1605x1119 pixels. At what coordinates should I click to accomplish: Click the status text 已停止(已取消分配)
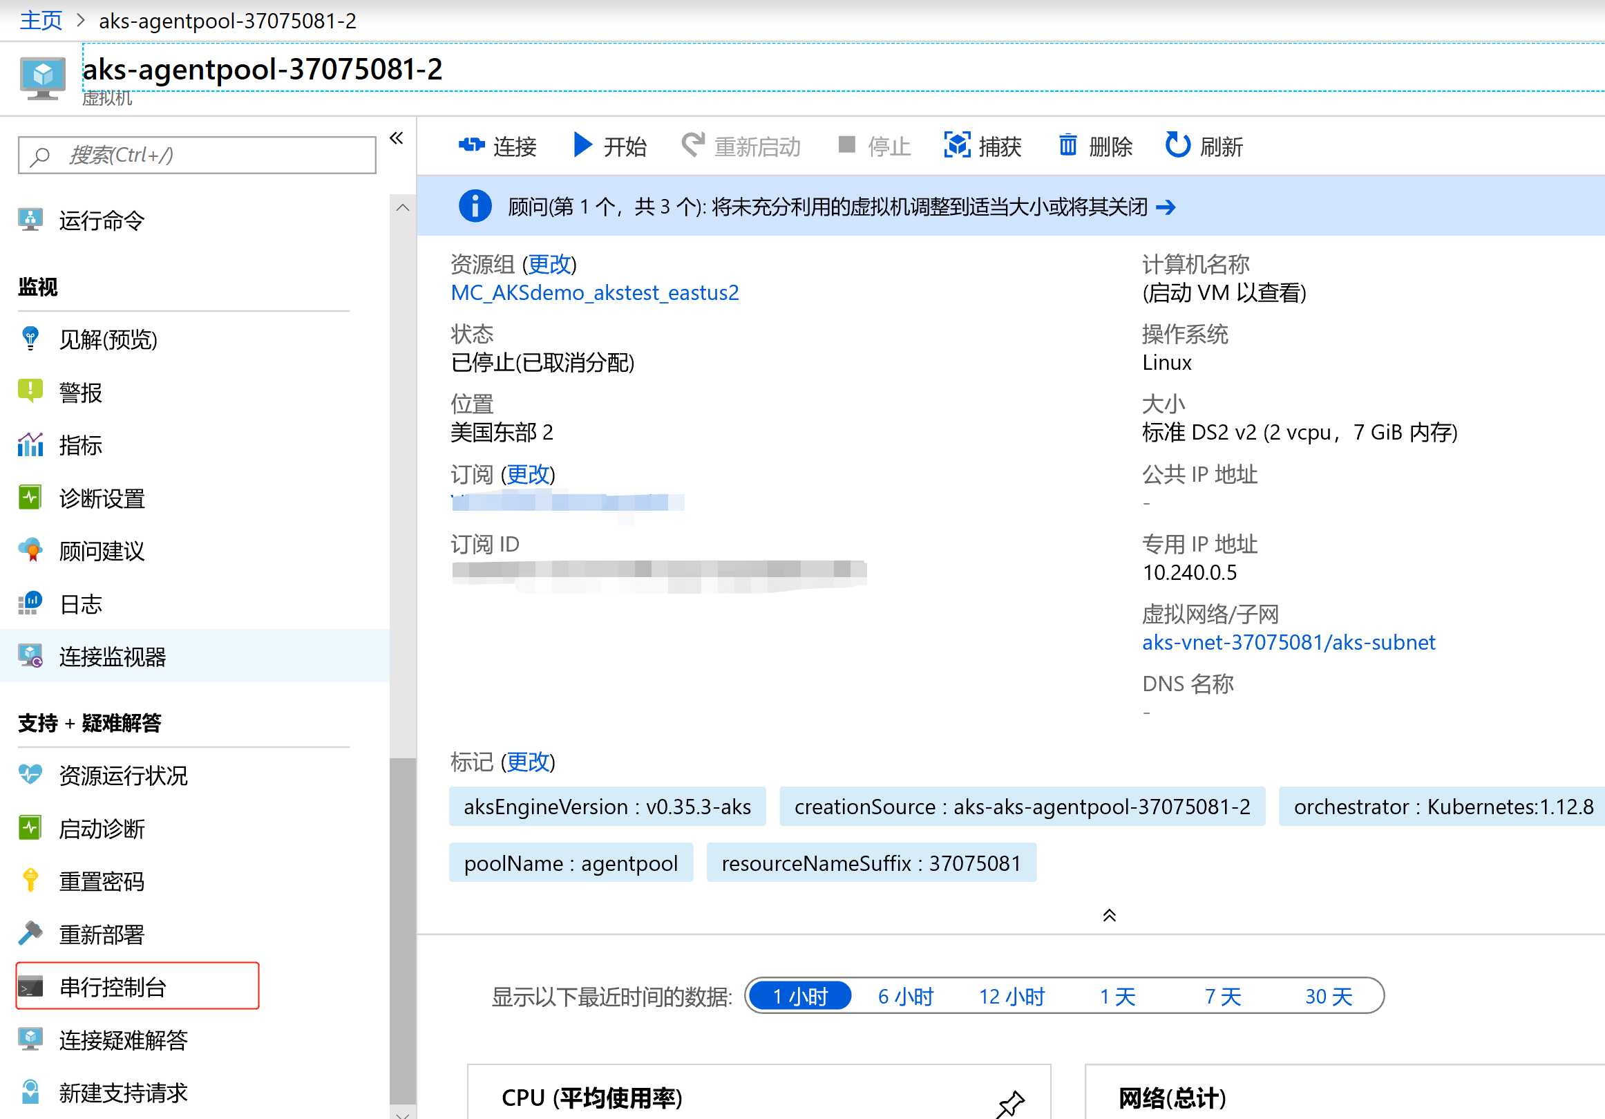(542, 362)
